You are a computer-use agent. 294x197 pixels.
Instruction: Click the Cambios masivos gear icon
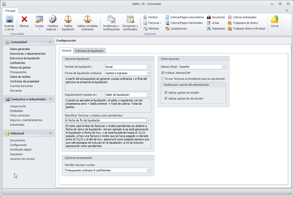[x=53, y=19]
